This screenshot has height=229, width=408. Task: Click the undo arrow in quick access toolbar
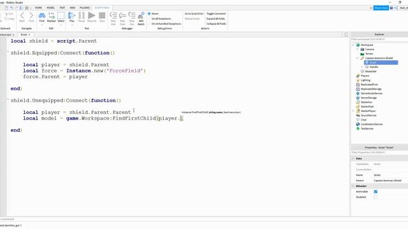click(11, 8)
